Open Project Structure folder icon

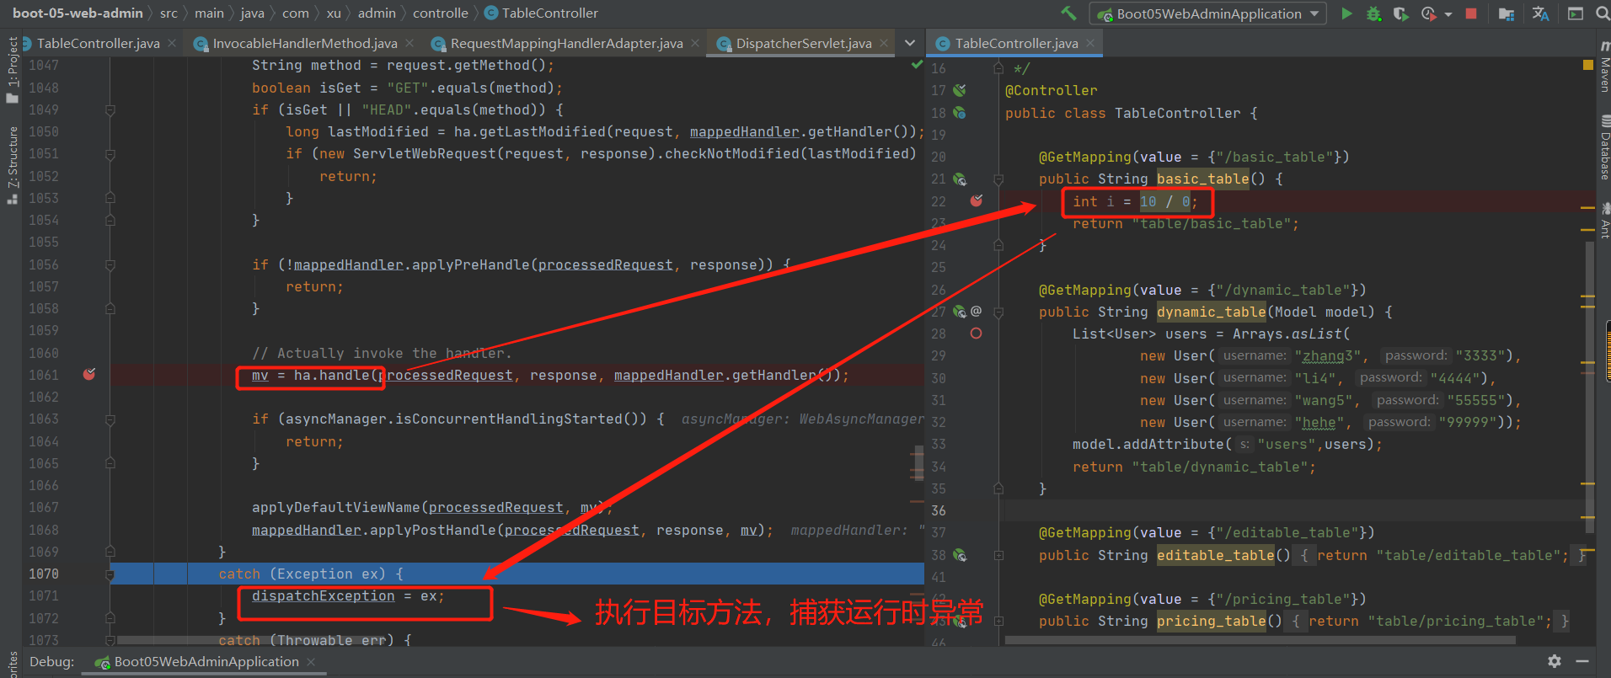pyautogui.click(x=1507, y=13)
